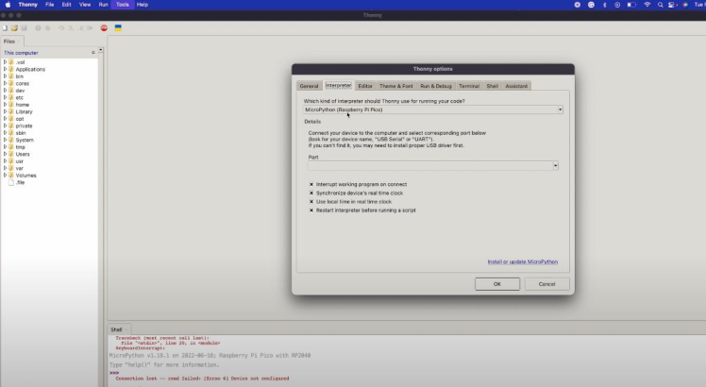706x387 pixels.
Task: Expand the home folder
Action: pos(5,104)
